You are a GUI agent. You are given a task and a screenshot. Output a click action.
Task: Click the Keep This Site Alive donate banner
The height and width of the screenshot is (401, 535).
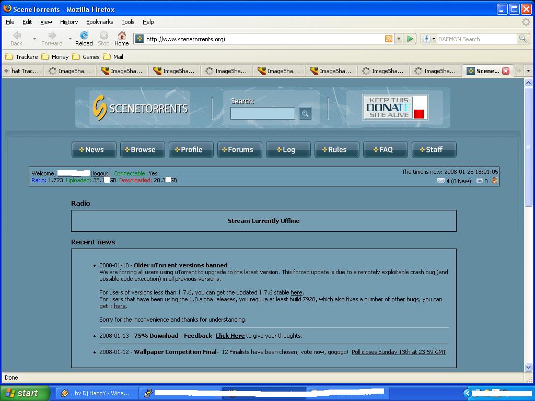[395, 108]
